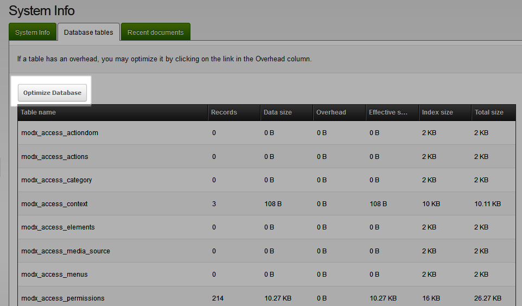This screenshot has height=306, width=522.
Task: Click the modx_access_elements table name
Action: [x=58, y=227]
